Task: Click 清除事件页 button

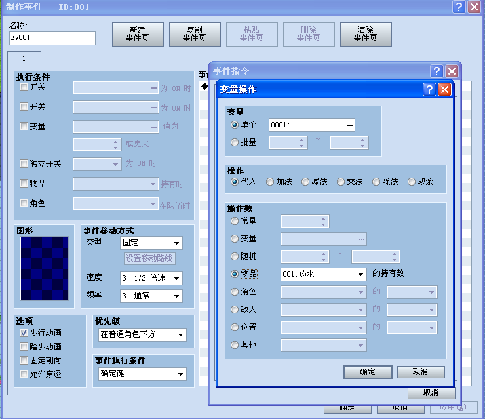Action: click(366, 34)
